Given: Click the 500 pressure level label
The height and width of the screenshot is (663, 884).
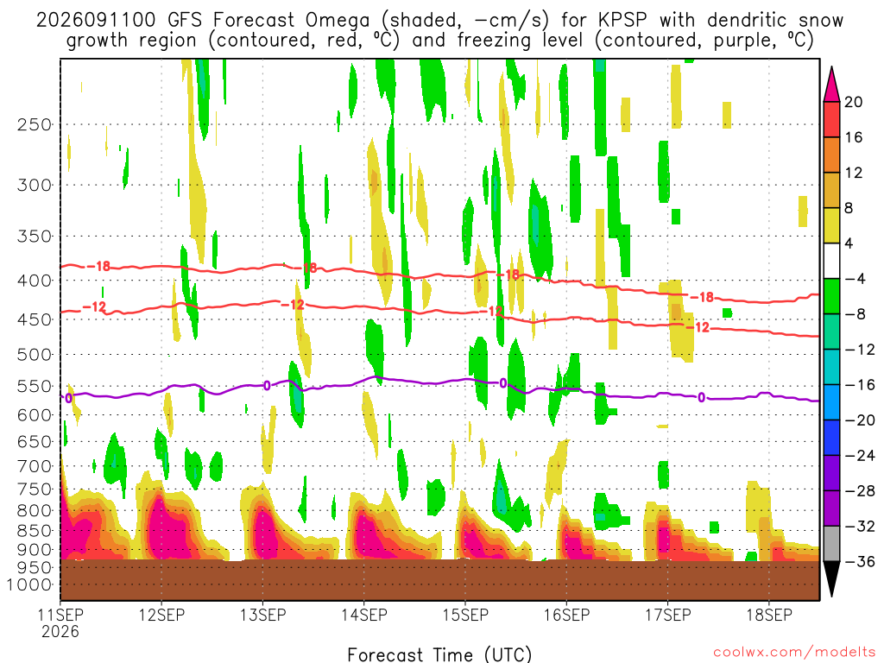Looking at the screenshot, I should [x=35, y=355].
